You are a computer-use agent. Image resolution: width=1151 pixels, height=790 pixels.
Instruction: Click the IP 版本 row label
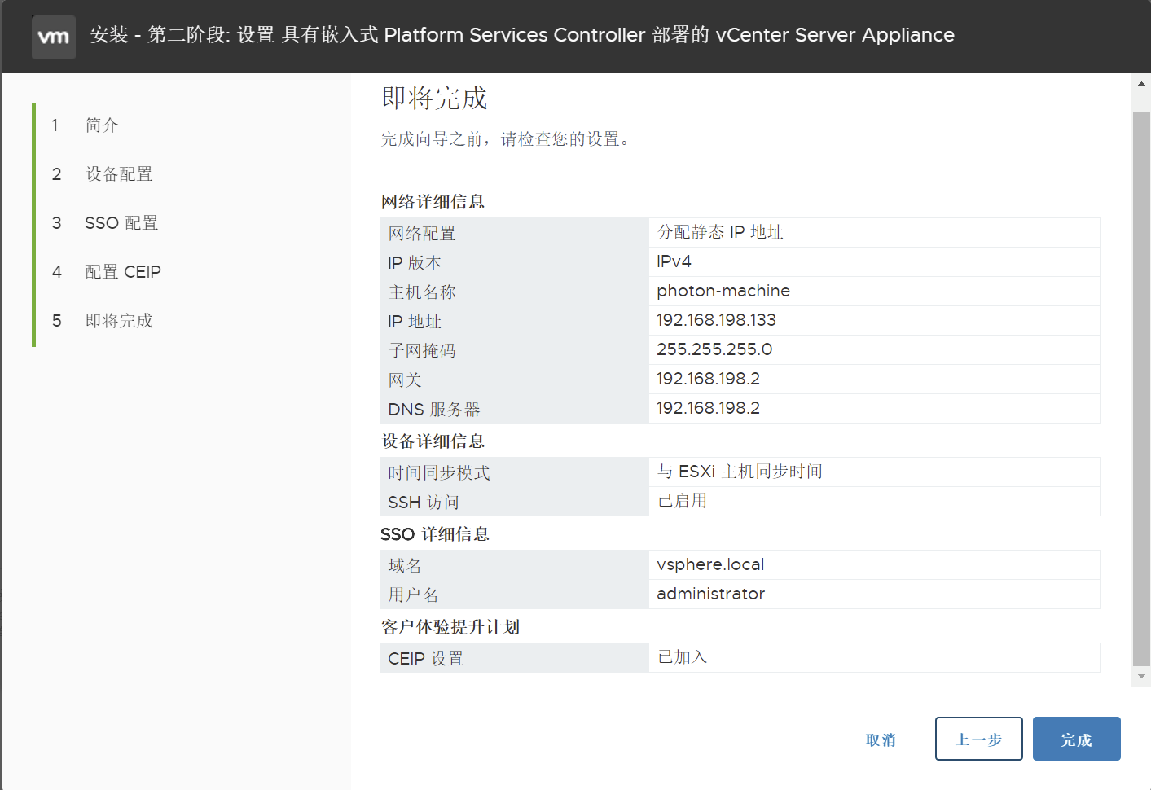415,263
